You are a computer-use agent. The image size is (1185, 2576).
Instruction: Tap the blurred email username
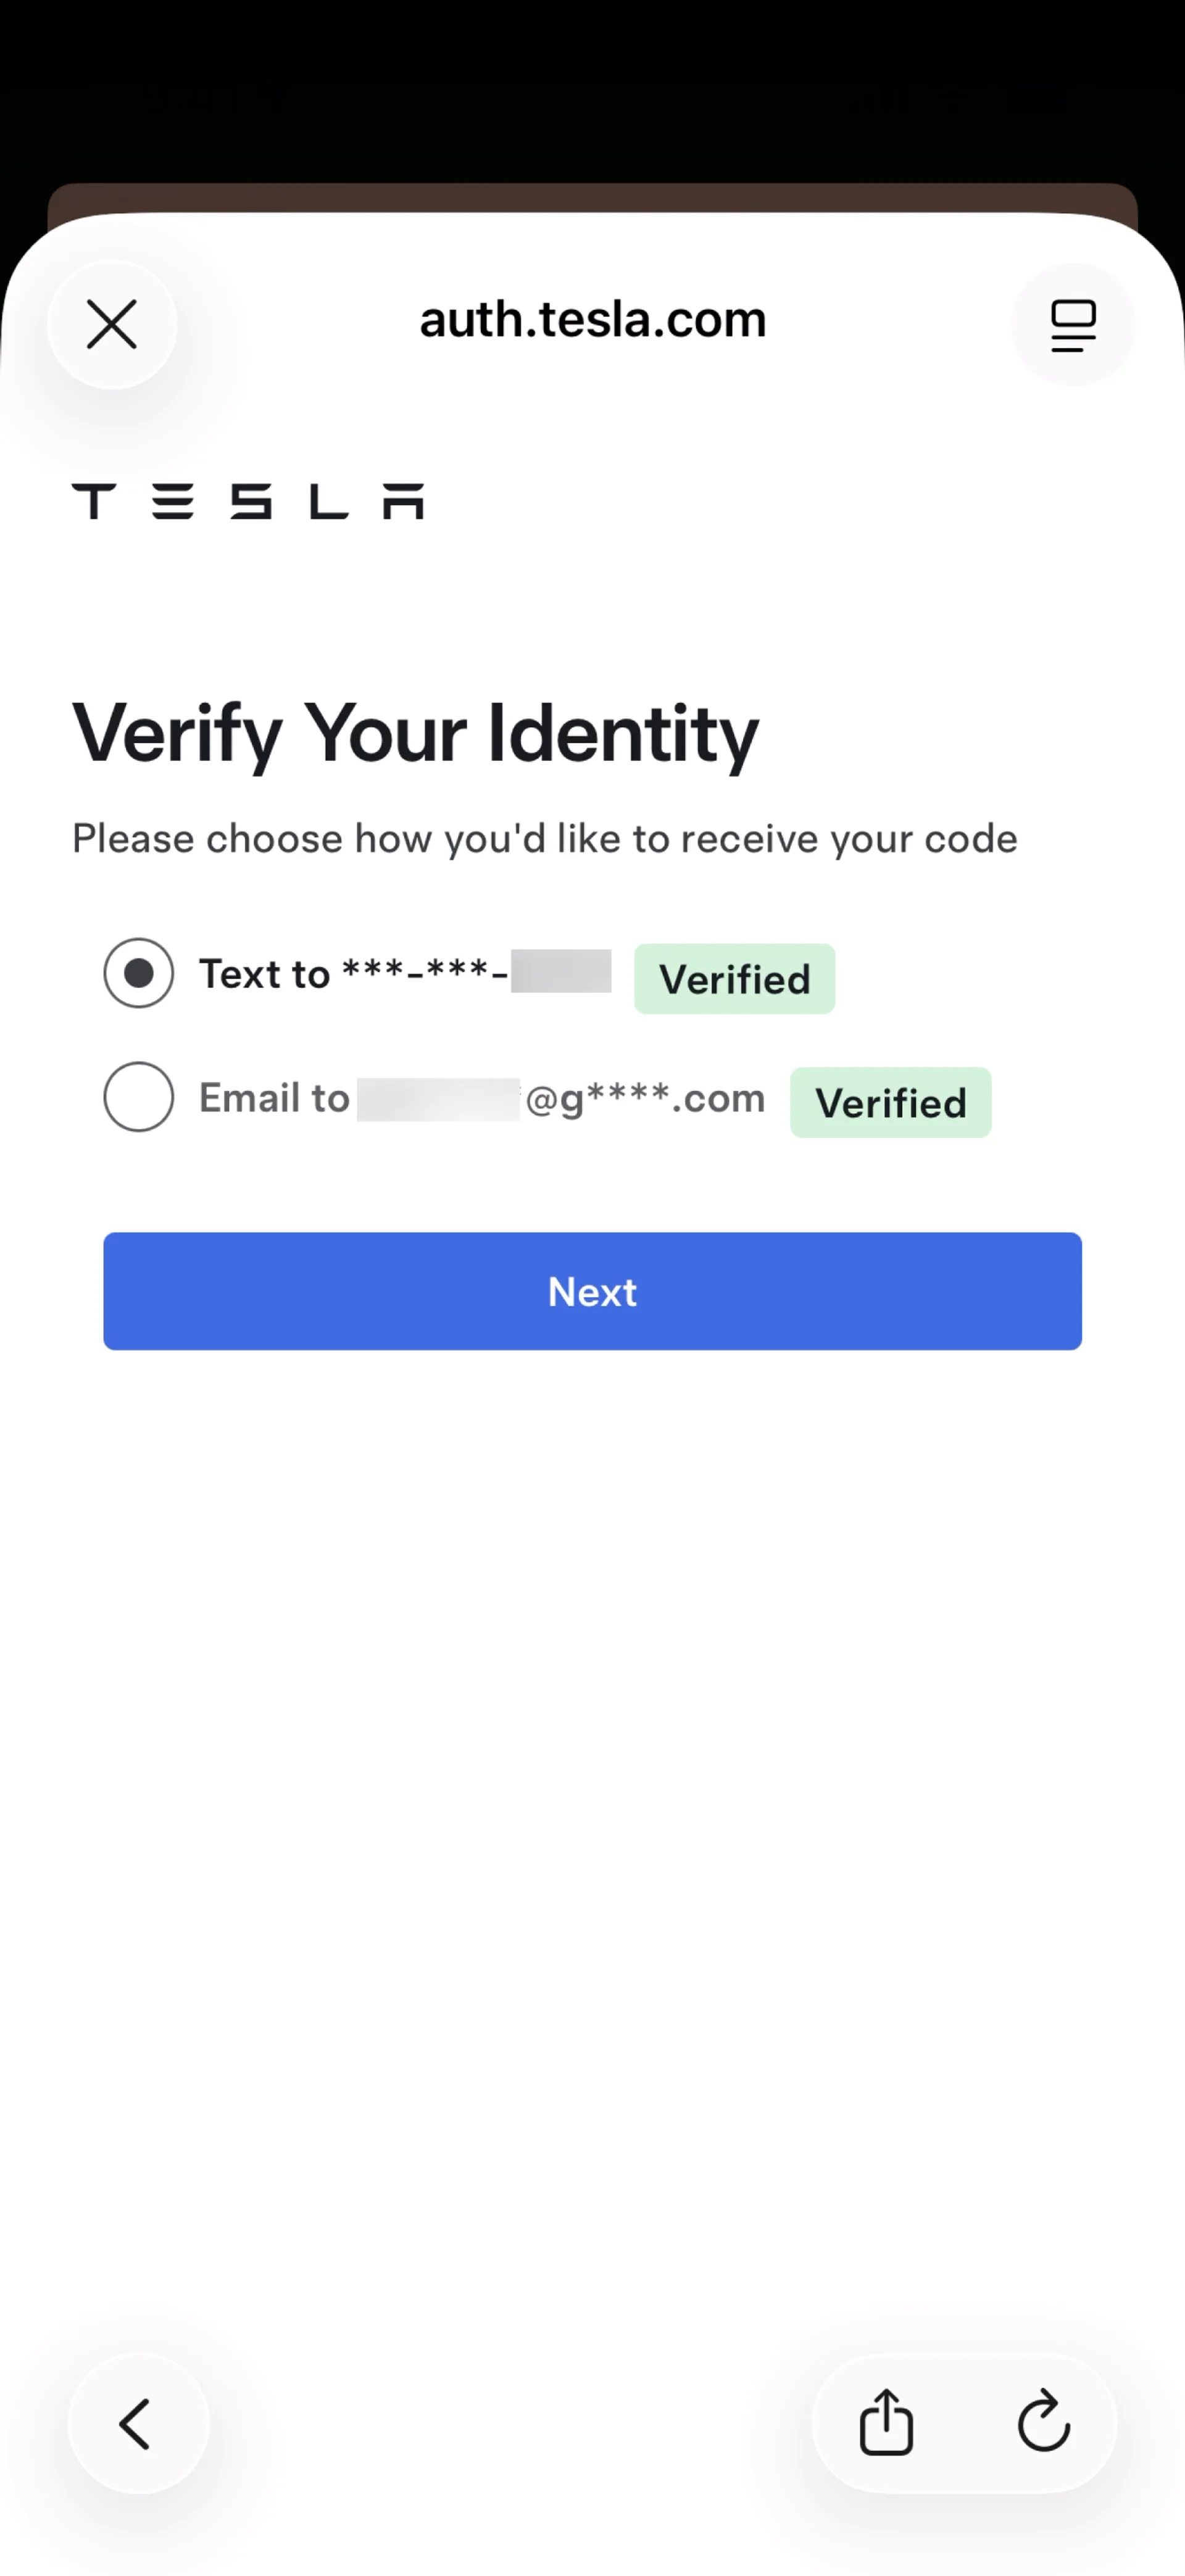coord(438,1099)
